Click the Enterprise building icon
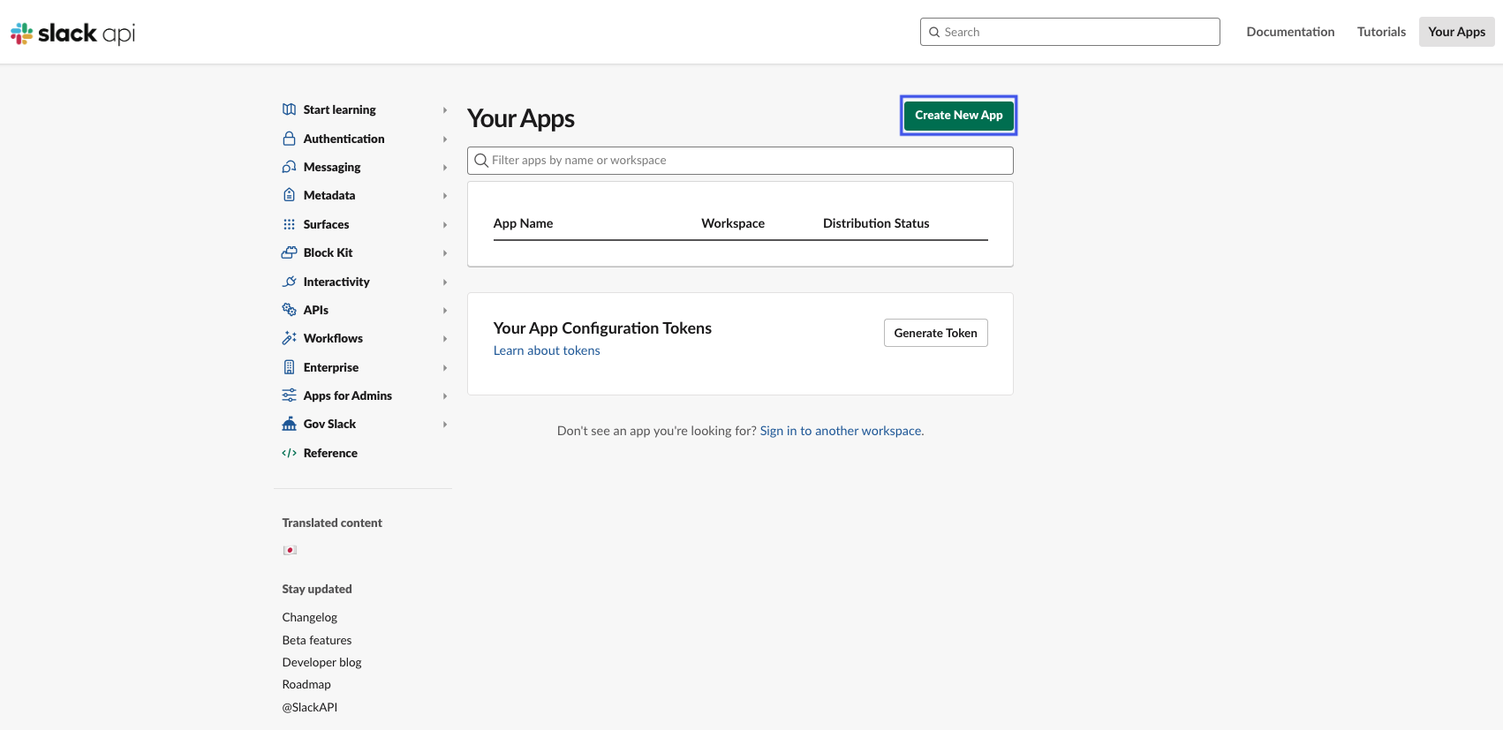 pos(289,367)
